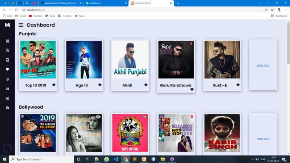
Task: Open Bollywood Non Stop Dandiya 2020 cover
Action: [x=176, y=133]
